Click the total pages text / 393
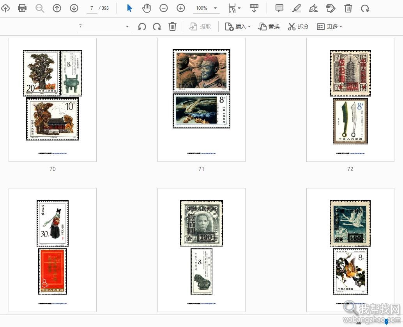The width and height of the screenshot is (403, 327). 104,8
